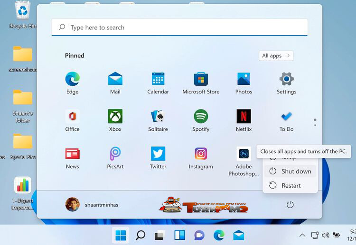356x245 pixels.
Task: Open the All apps list
Action: 276,56
